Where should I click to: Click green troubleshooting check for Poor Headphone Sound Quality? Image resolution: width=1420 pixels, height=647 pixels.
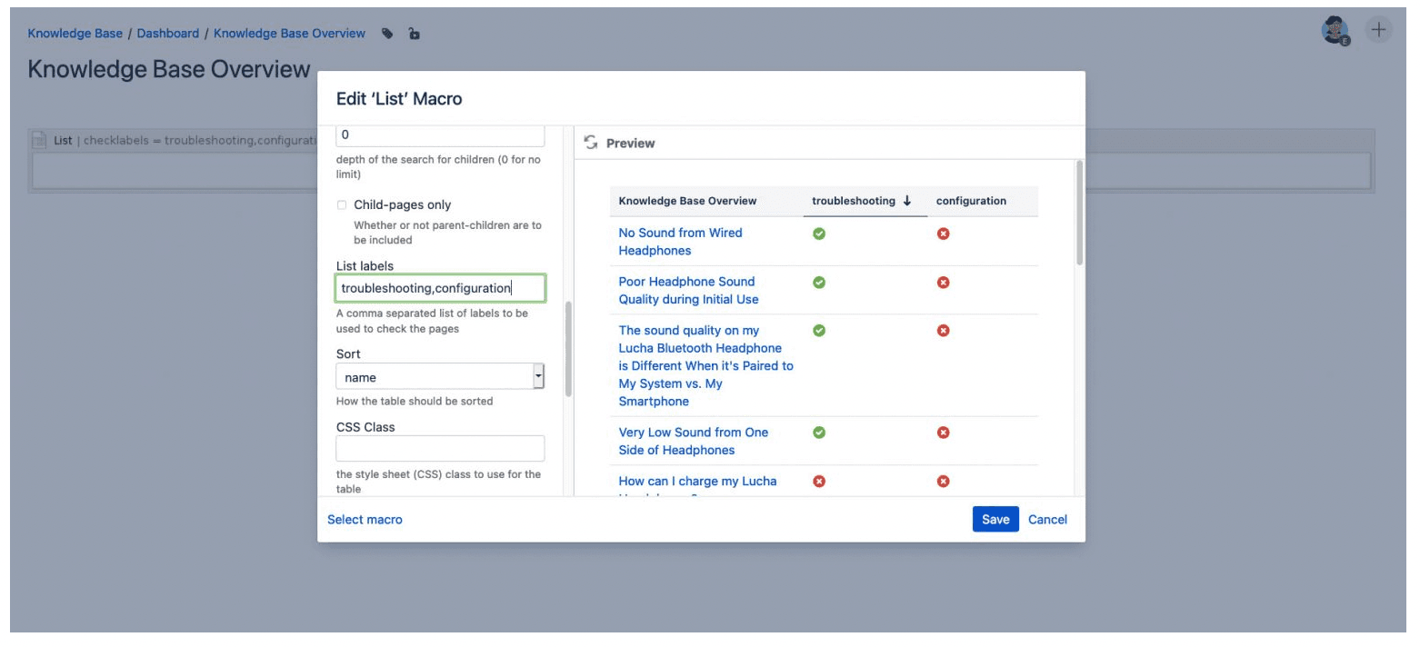pyautogui.click(x=818, y=283)
